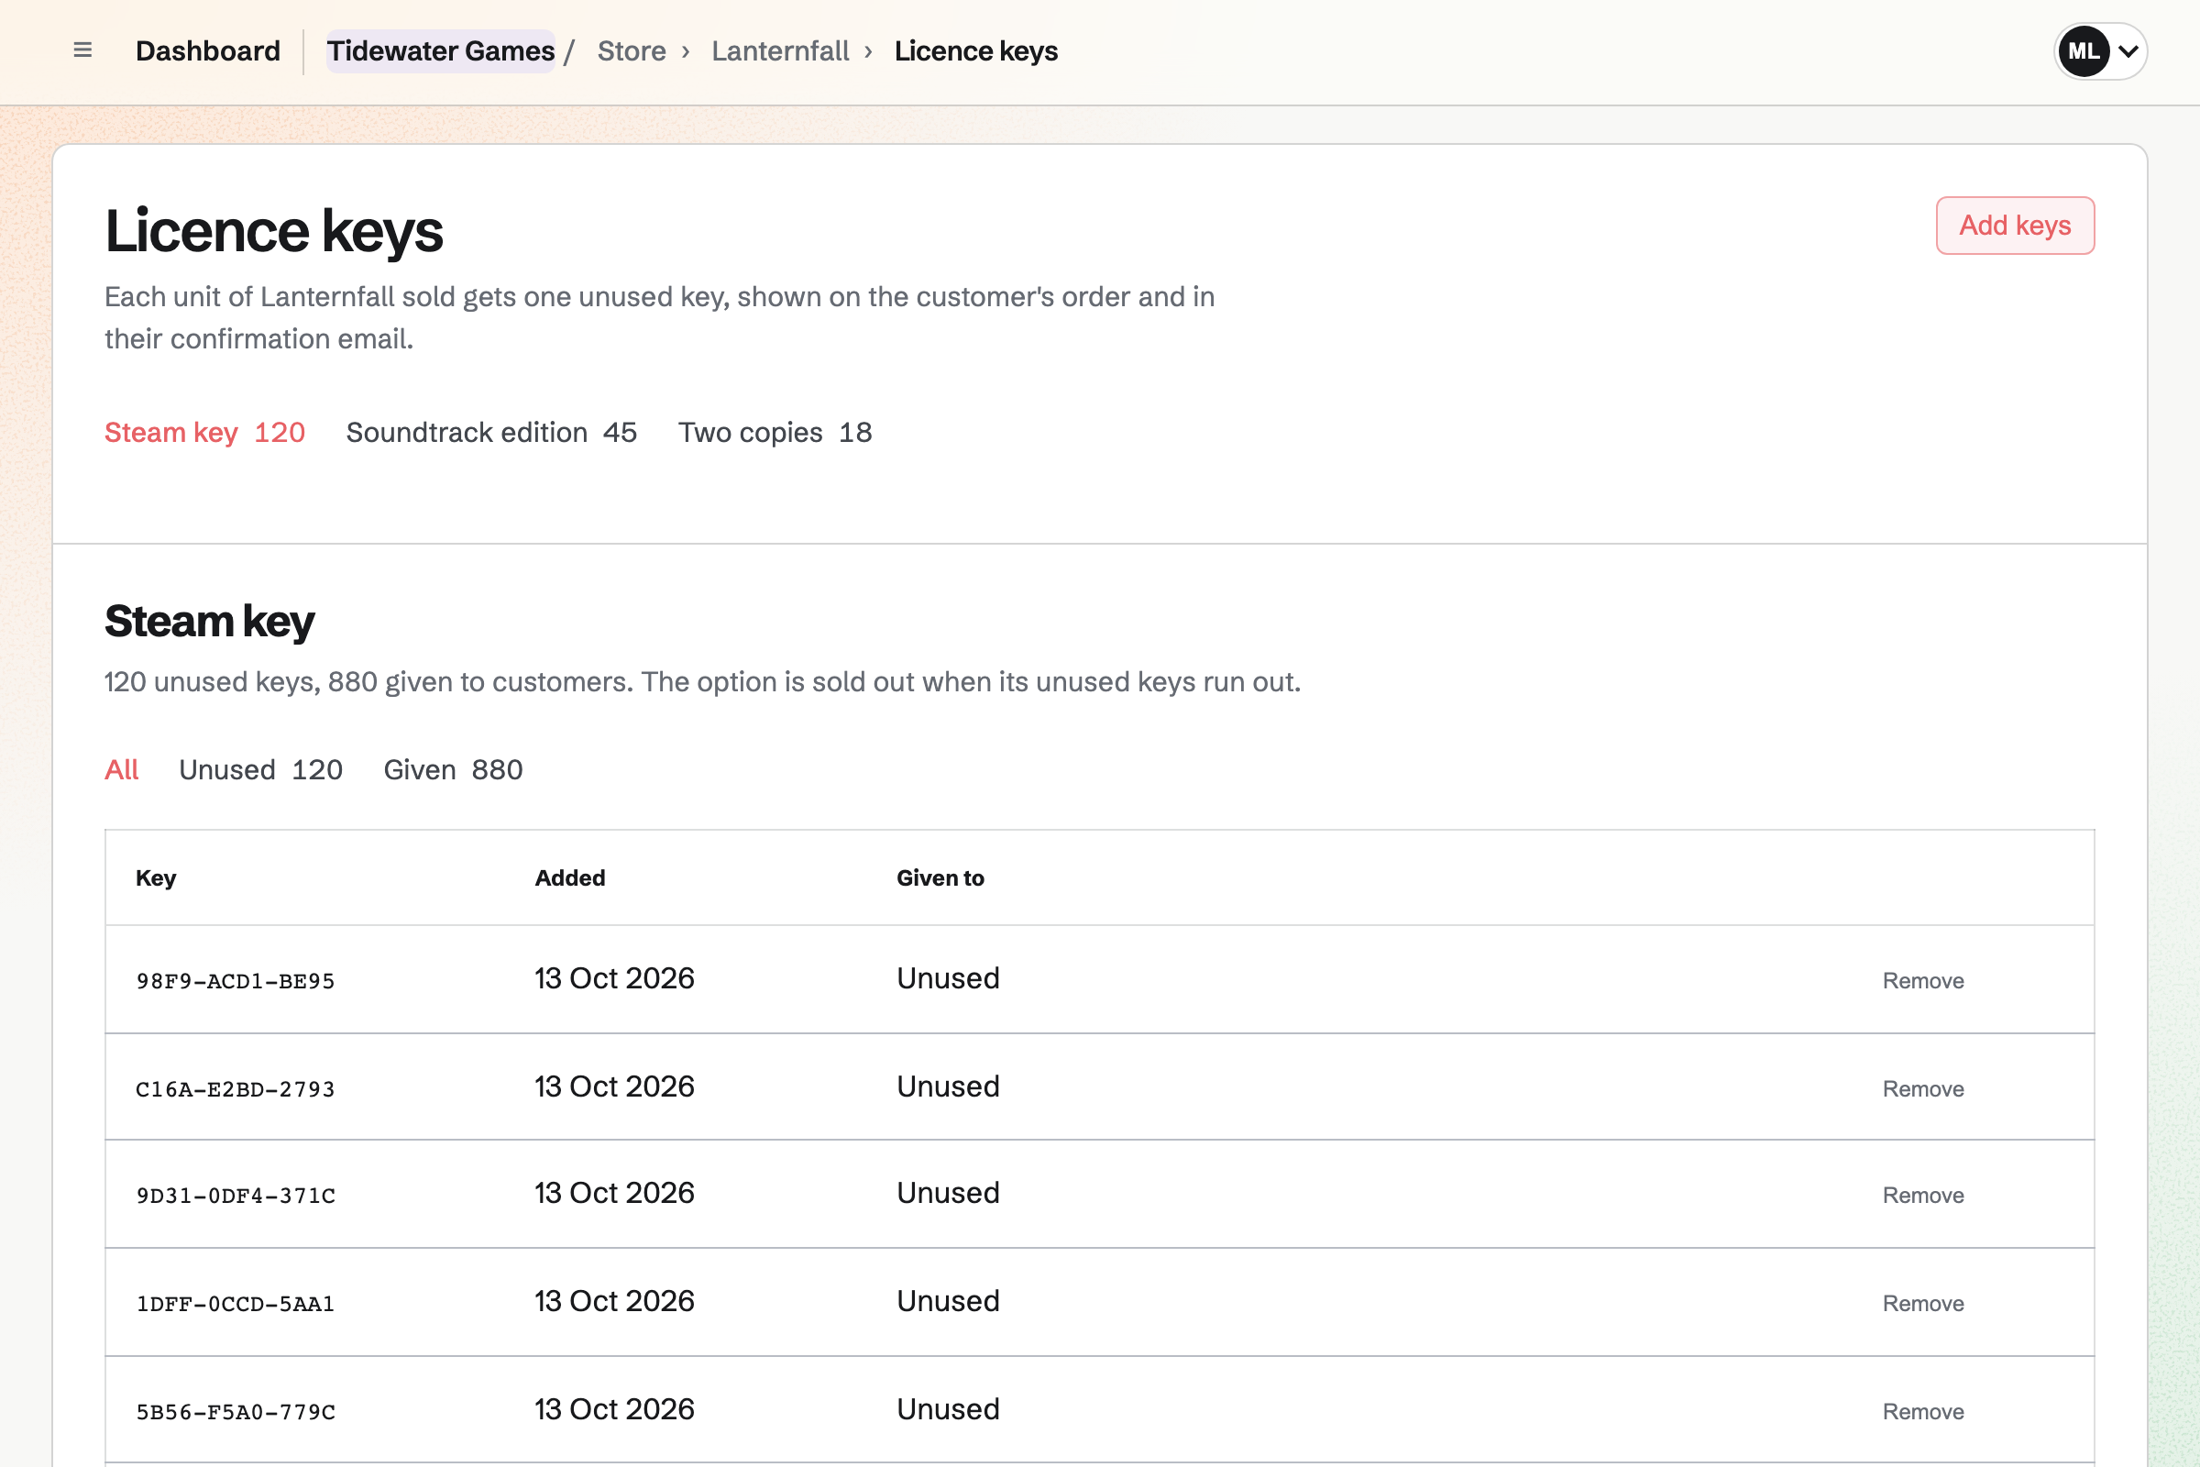Remove key 98F9-ACD1-BE95
The width and height of the screenshot is (2200, 1467).
tap(1923, 980)
